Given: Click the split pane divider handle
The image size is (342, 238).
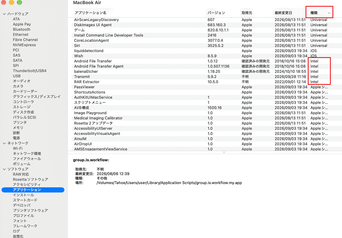Looking at the screenshot, I should (x=224, y=152).
